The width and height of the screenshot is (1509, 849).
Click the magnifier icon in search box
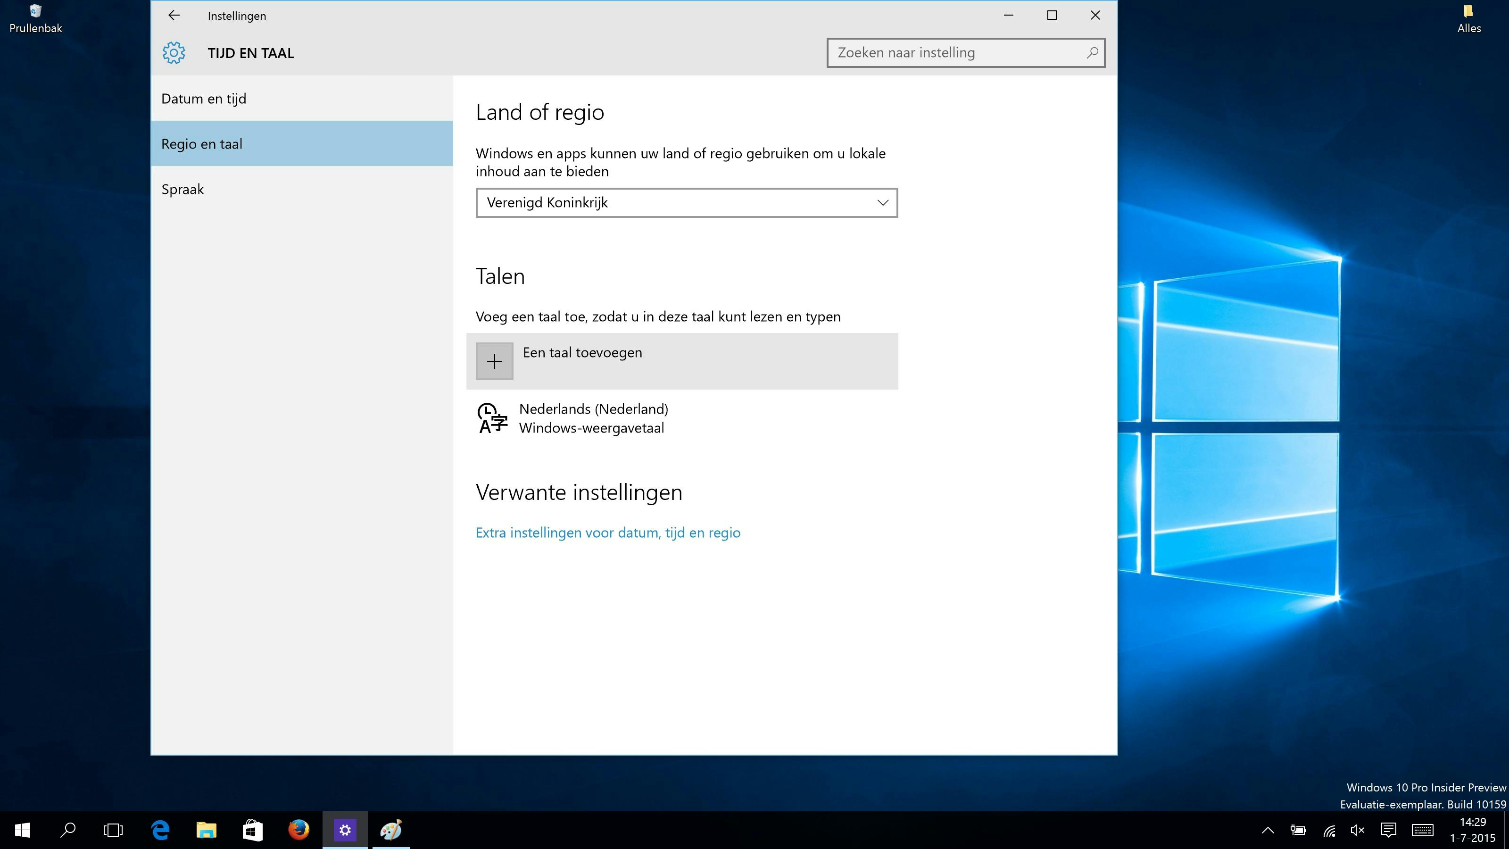(1092, 53)
